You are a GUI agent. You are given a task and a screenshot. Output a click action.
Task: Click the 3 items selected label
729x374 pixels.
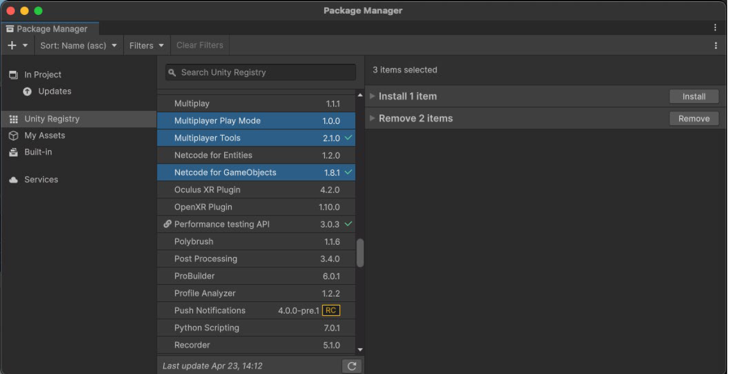(x=405, y=70)
